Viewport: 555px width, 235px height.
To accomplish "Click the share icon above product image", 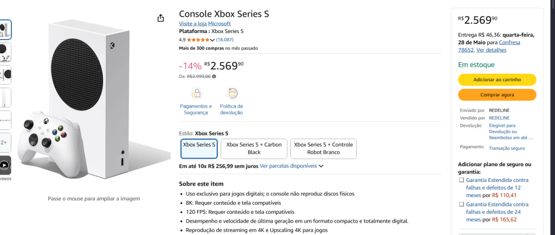I will pyautogui.click(x=160, y=18).
